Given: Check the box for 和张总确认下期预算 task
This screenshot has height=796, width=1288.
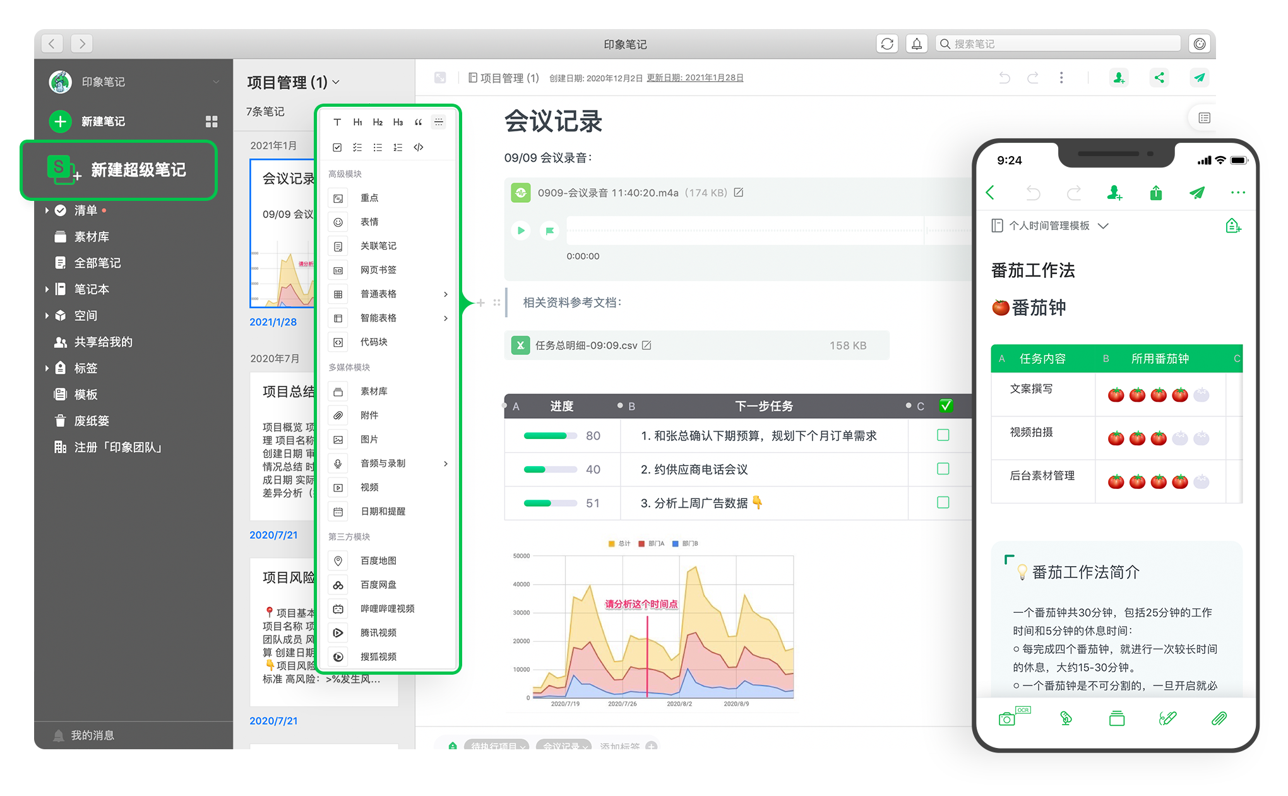Looking at the screenshot, I should tap(943, 435).
